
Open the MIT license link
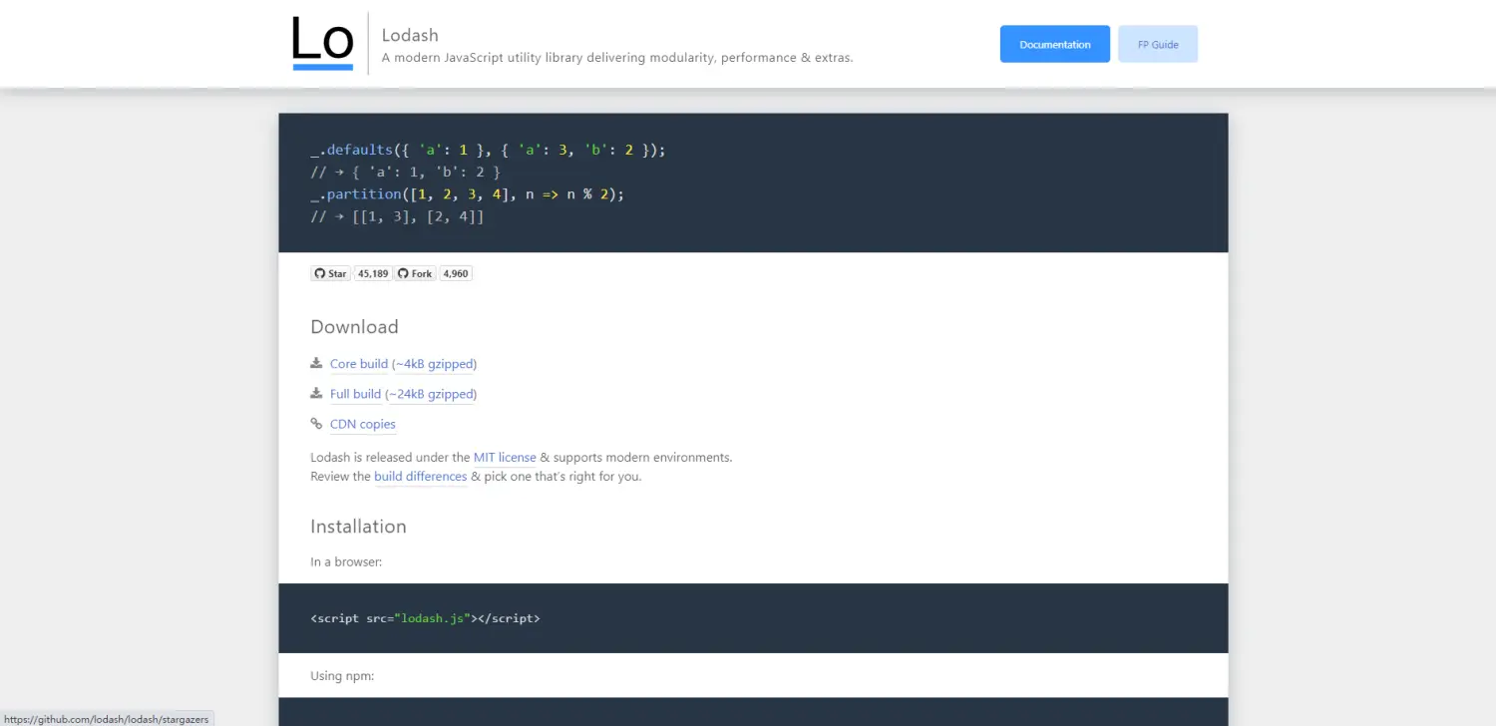pos(505,458)
